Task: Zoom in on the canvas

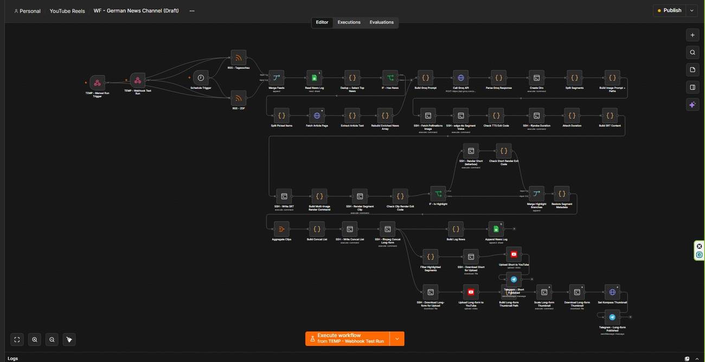Action: tap(35, 340)
